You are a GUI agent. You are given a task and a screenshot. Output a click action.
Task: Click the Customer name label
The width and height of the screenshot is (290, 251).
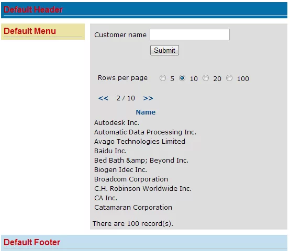(120, 35)
